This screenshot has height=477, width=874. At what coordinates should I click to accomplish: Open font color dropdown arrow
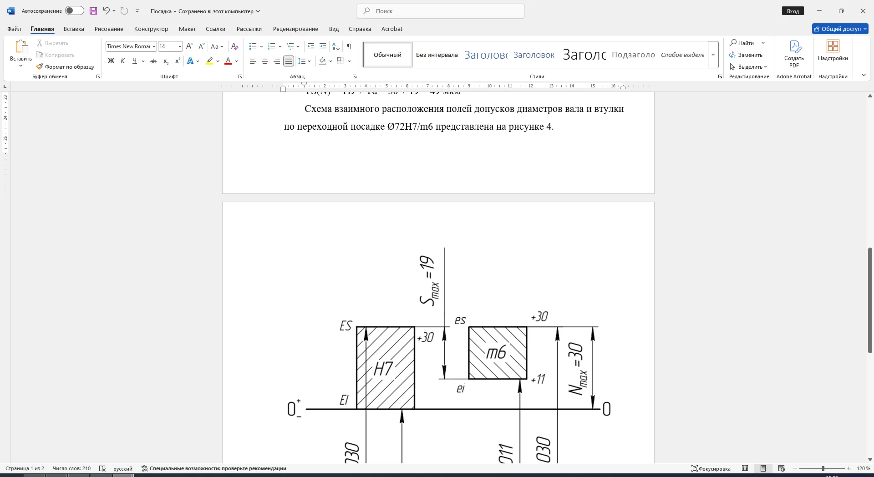point(237,61)
